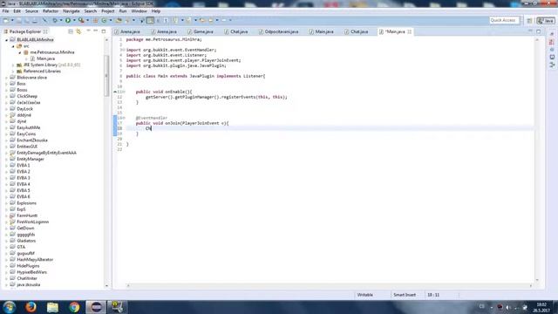
Task: Switch to the Odpocitavani.java editor tab
Action: pos(279,31)
